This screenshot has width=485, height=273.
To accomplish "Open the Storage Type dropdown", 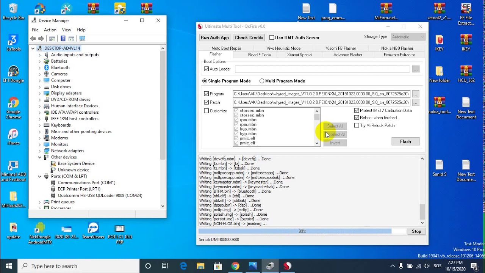I will [x=408, y=37].
